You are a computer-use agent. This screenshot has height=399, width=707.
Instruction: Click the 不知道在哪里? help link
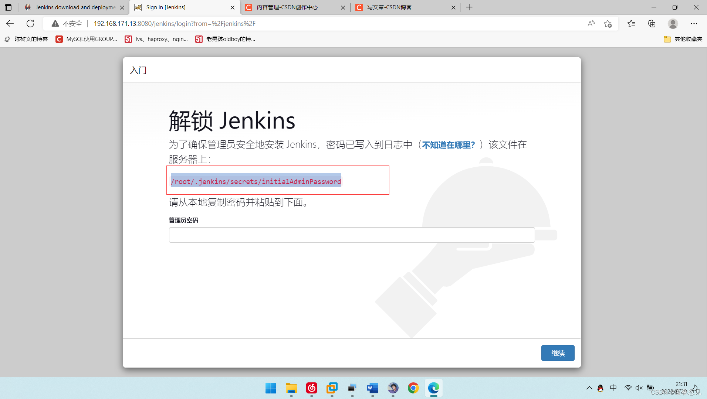click(x=448, y=145)
